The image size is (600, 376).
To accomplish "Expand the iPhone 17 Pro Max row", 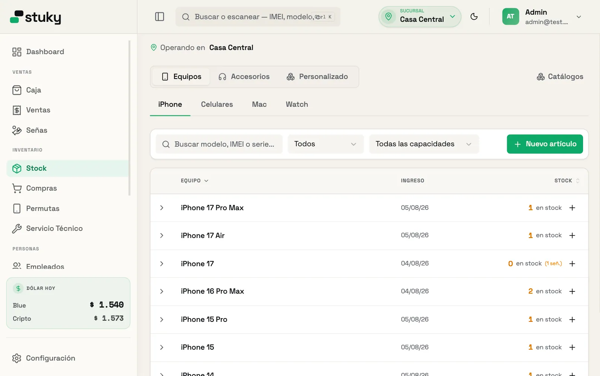I will click(x=162, y=208).
